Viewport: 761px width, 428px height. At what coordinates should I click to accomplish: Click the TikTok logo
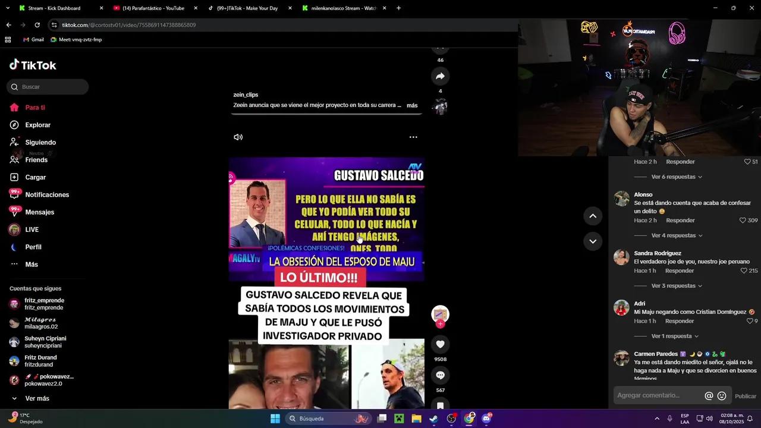(x=33, y=65)
